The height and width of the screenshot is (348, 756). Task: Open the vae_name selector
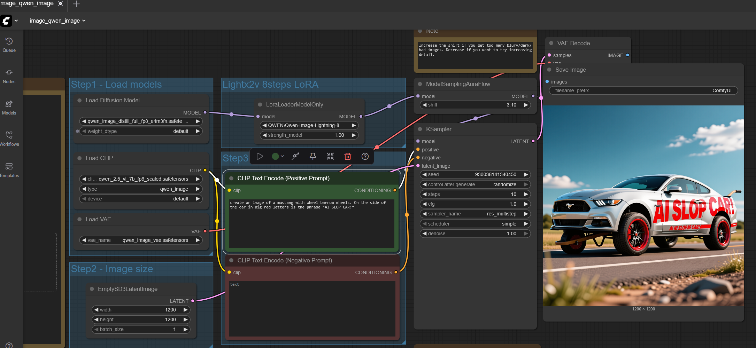[x=141, y=240]
